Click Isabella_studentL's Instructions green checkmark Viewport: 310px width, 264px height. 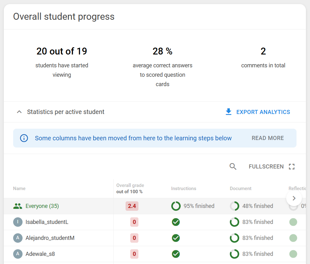click(176, 222)
